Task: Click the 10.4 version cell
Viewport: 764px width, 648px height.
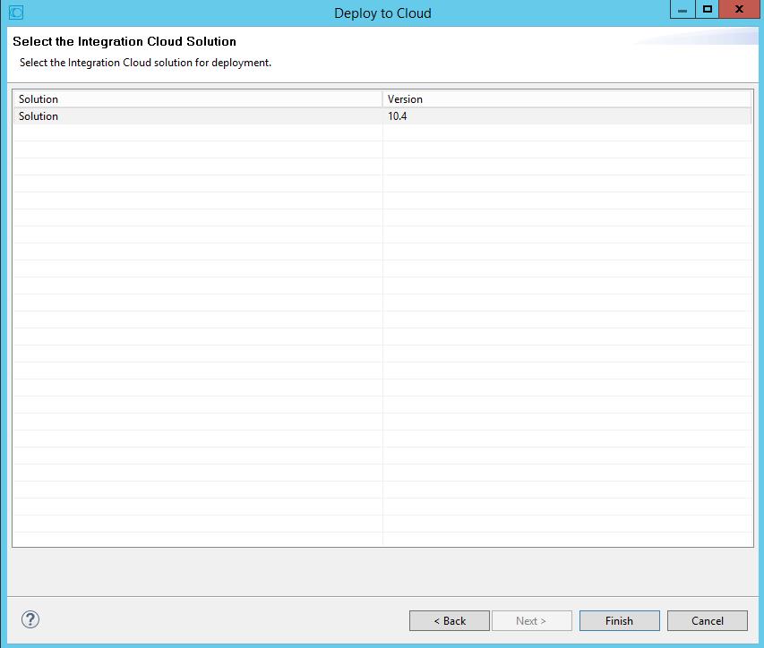Action: [567, 115]
